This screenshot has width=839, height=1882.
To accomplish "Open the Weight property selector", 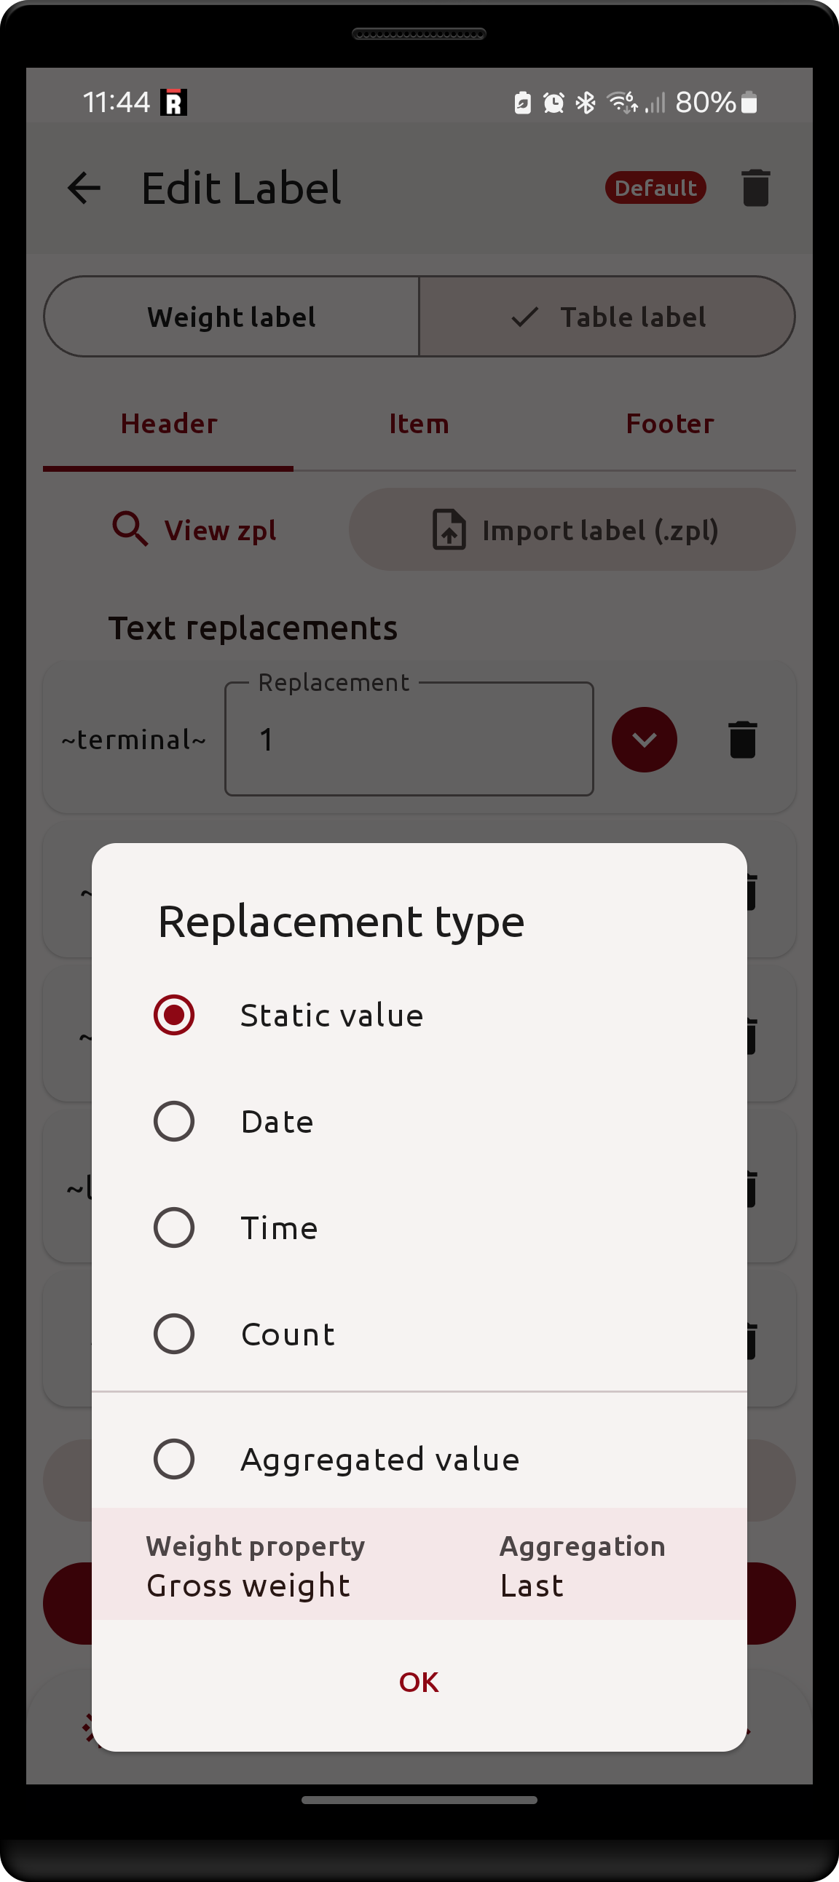I will (256, 1565).
